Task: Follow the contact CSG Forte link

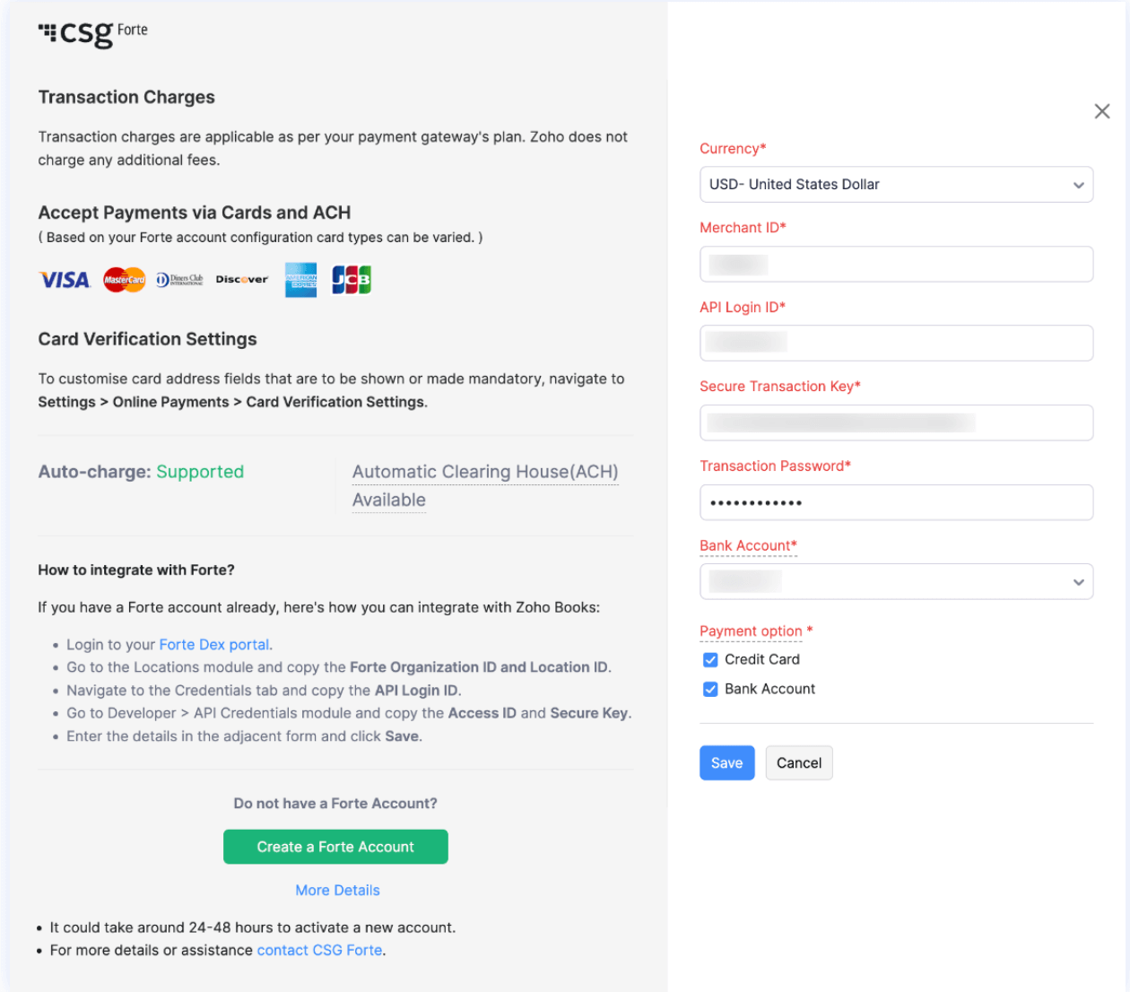Action: click(x=320, y=951)
